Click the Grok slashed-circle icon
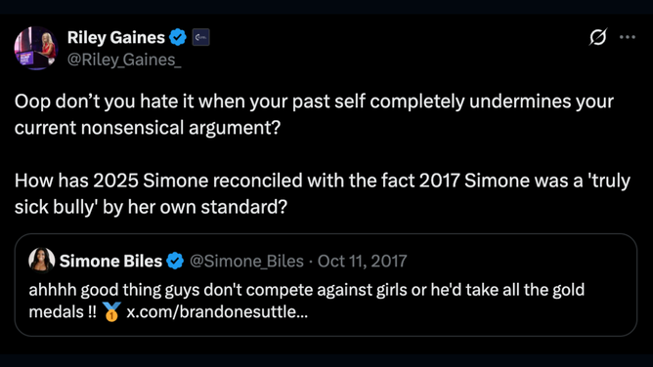Viewport: 653px width, 367px height. [x=598, y=37]
